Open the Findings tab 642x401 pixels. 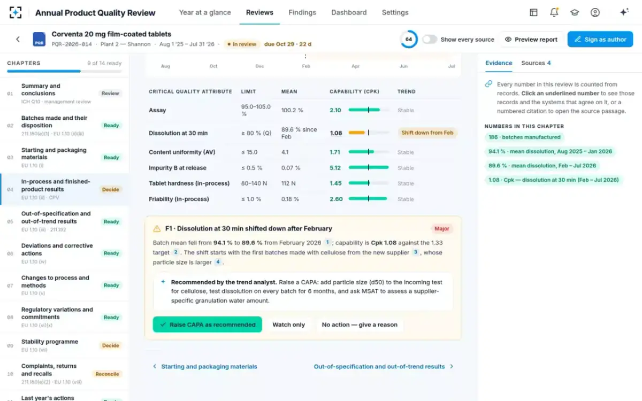coord(302,12)
